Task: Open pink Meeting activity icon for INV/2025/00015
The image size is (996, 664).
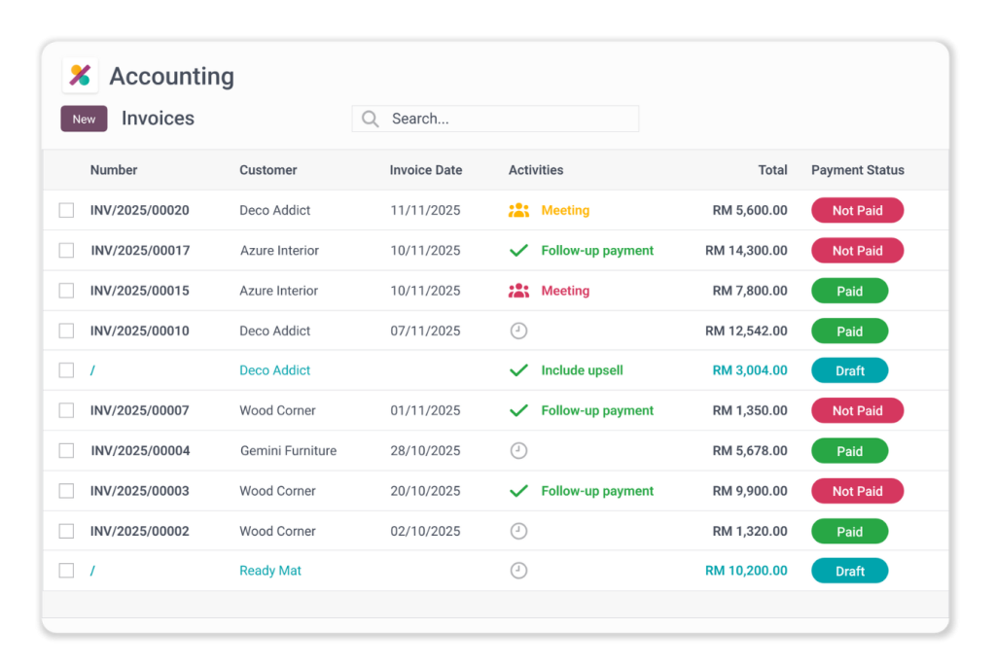Action: pyautogui.click(x=518, y=291)
